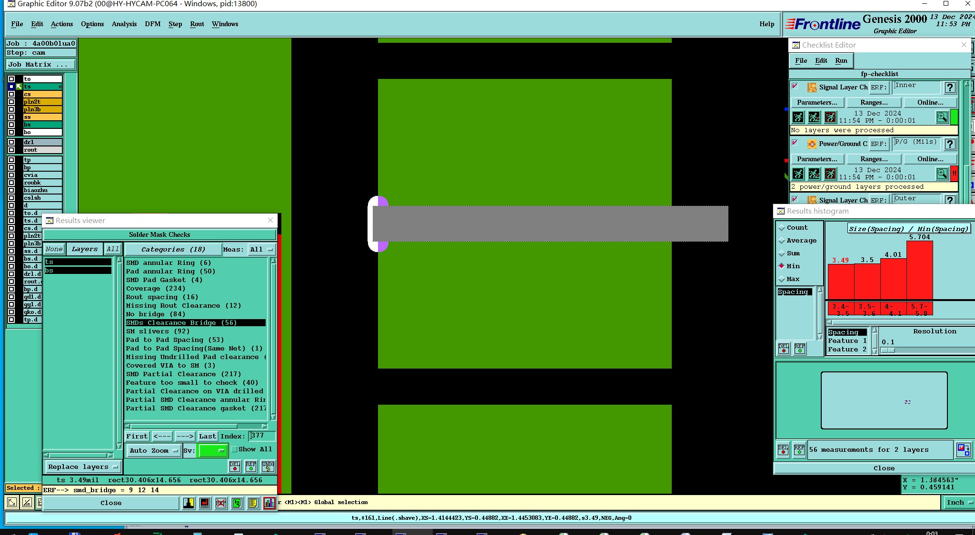Enable the Show All checkbox

tap(234, 449)
